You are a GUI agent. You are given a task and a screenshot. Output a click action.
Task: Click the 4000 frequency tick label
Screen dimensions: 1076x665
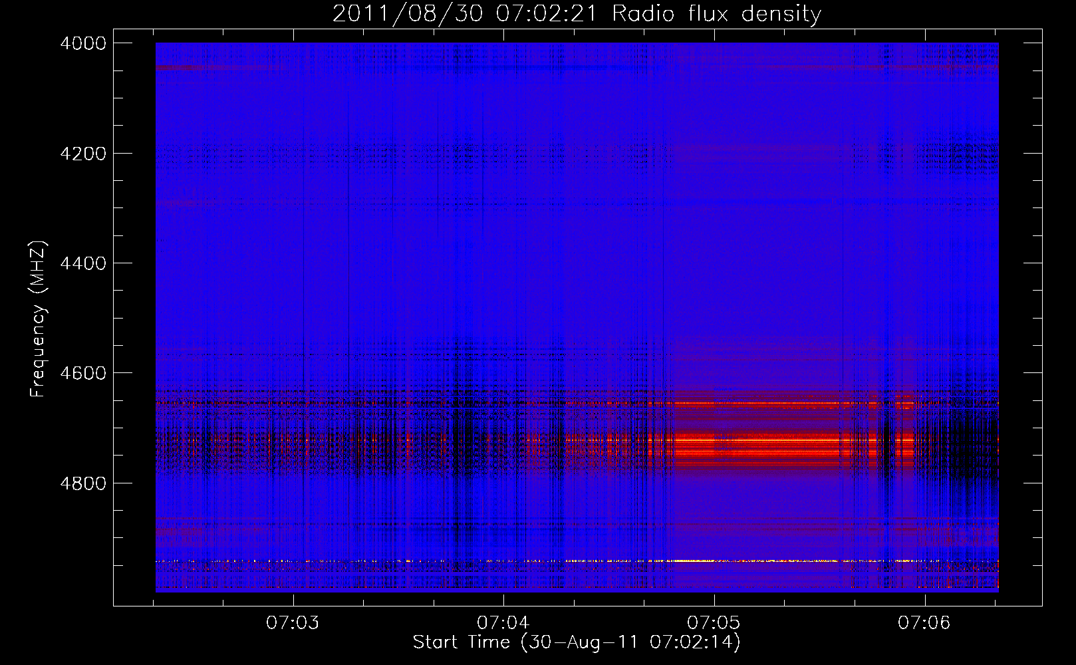pyautogui.click(x=83, y=43)
